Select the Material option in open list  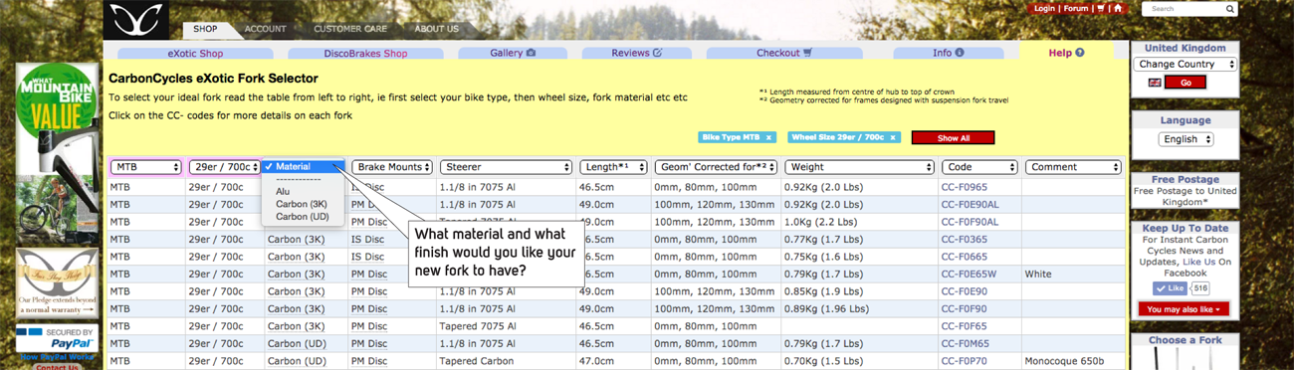(303, 167)
